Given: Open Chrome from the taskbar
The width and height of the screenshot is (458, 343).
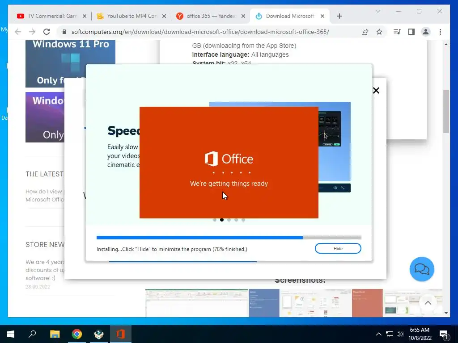Looking at the screenshot, I should (77, 334).
